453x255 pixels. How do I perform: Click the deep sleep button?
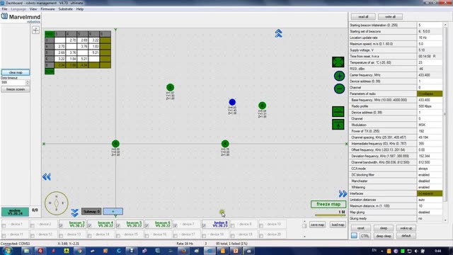pyautogui.click(x=384, y=236)
